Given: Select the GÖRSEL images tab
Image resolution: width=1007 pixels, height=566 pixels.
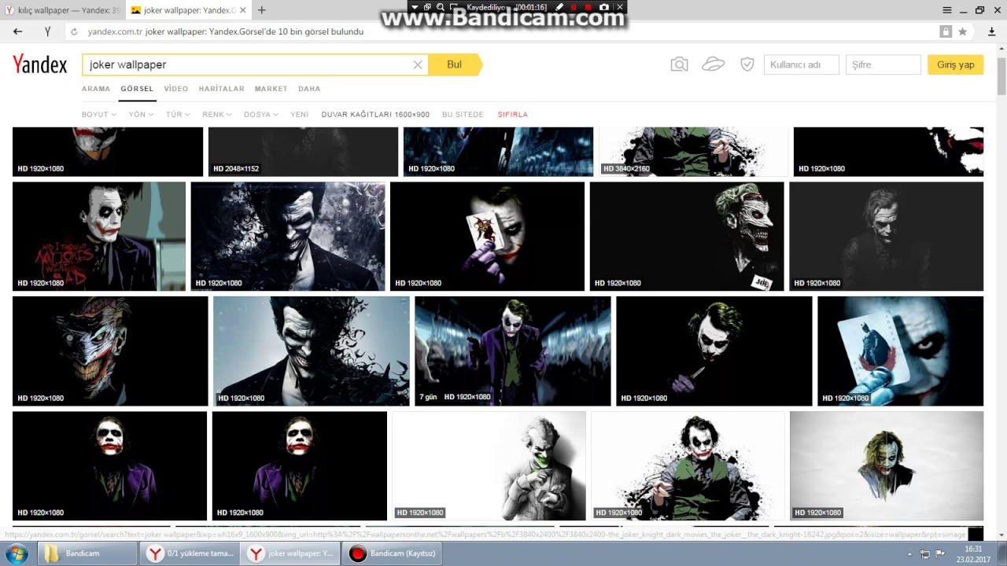Looking at the screenshot, I should pos(137,89).
